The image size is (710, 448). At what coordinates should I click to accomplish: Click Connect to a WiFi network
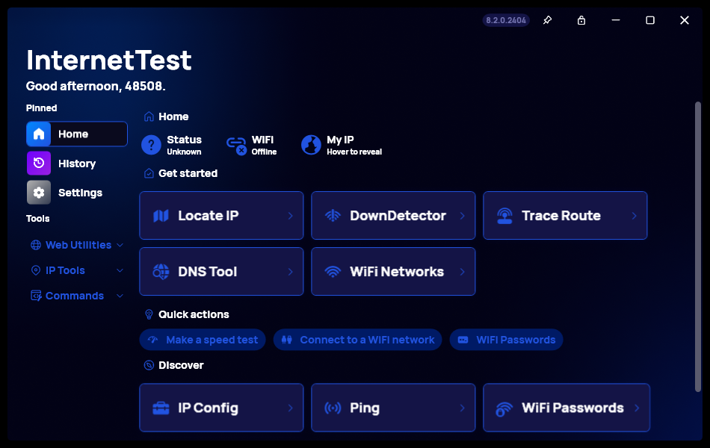358,340
